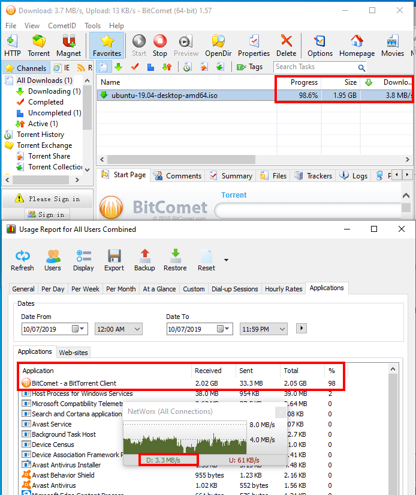Open the Files tab
Viewport: 416px width, 495px height.
pyautogui.click(x=273, y=176)
